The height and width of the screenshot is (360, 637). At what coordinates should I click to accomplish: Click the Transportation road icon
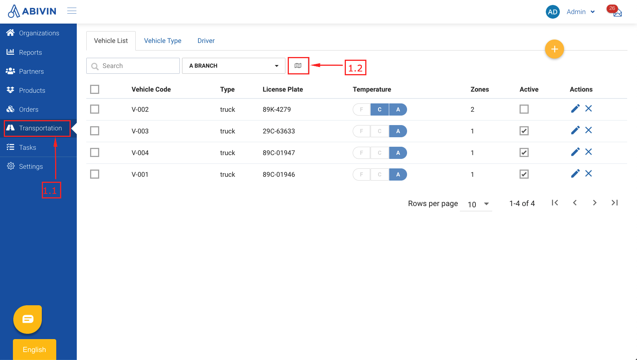coord(10,128)
